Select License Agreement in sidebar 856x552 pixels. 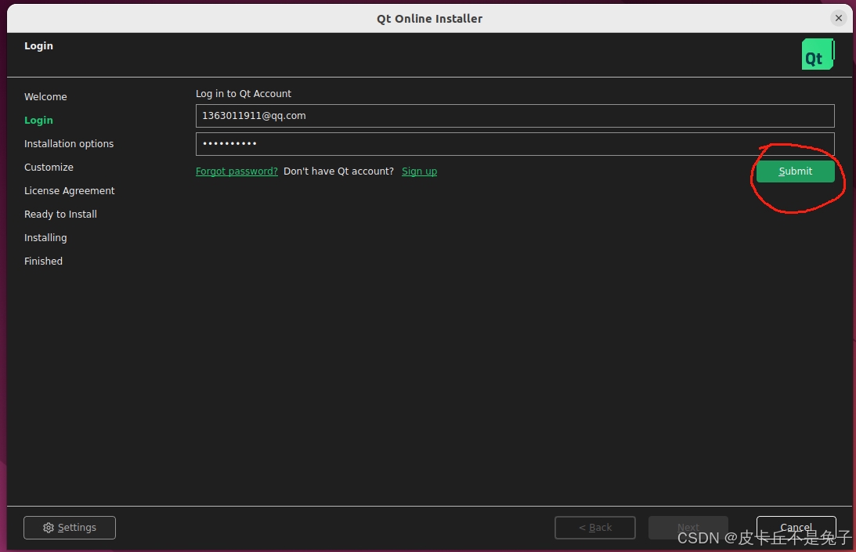[70, 190]
